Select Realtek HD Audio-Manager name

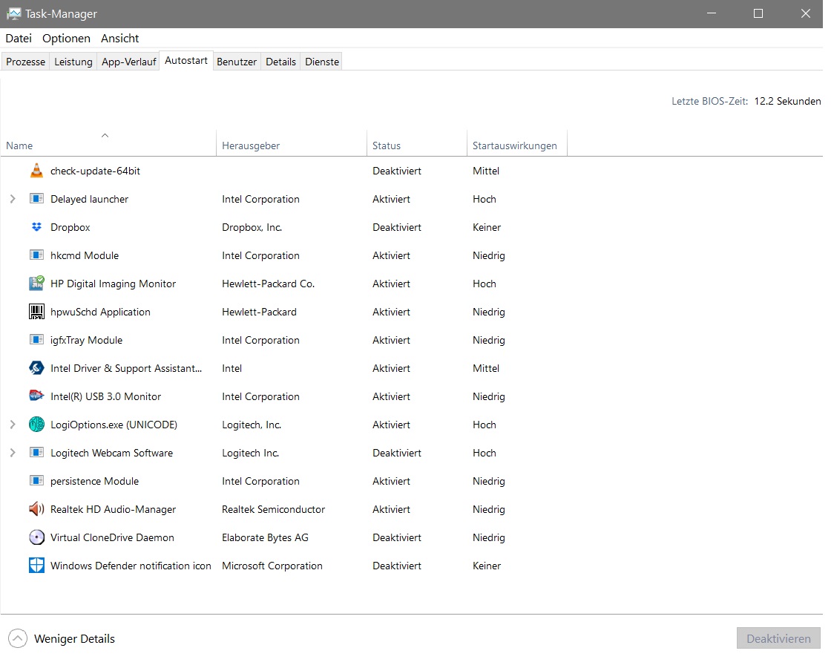113,509
